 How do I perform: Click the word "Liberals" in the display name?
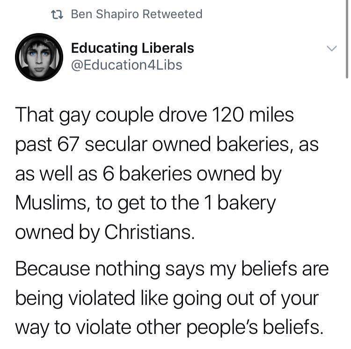pyautogui.click(x=168, y=48)
